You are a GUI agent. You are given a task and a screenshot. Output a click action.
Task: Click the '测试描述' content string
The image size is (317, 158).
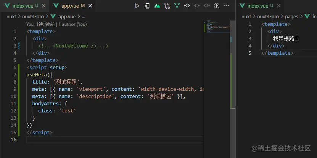pos(160,96)
